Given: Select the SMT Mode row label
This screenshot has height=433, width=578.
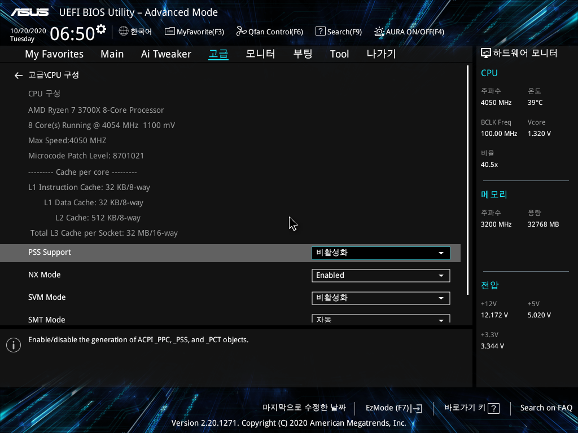Looking at the screenshot, I should (x=46, y=320).
